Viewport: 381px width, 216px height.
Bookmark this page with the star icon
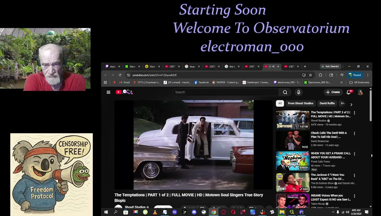click(310, 75)
